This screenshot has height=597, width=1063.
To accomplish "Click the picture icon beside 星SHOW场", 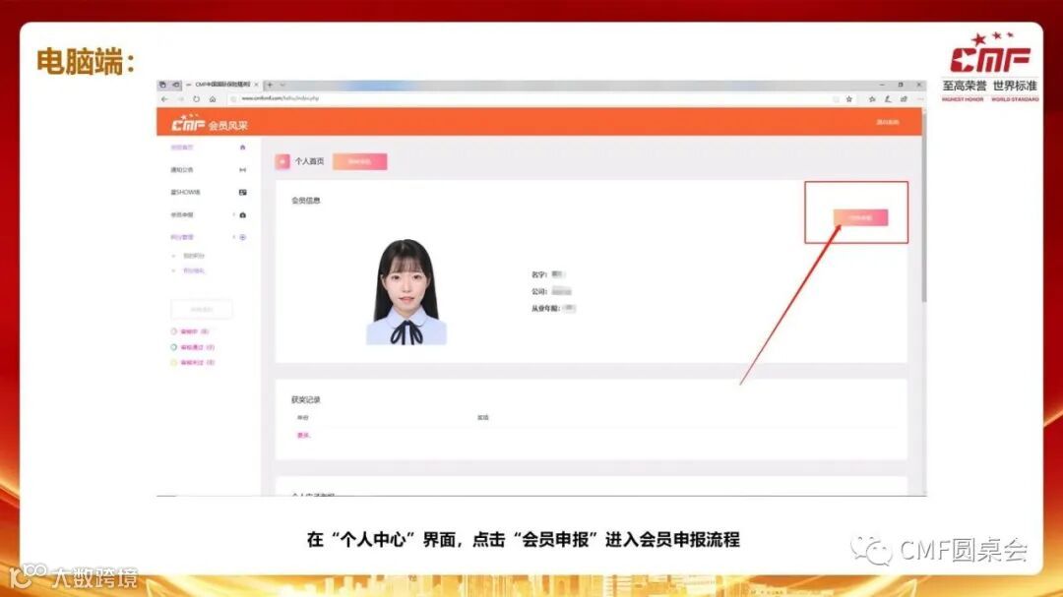I will pos(243,193).
